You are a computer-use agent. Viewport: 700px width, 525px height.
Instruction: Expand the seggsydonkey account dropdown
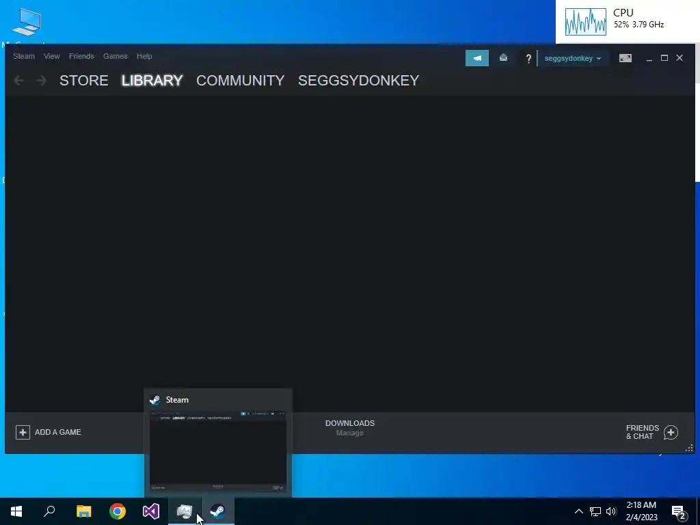pyautogui.click(x=573, y=59)
